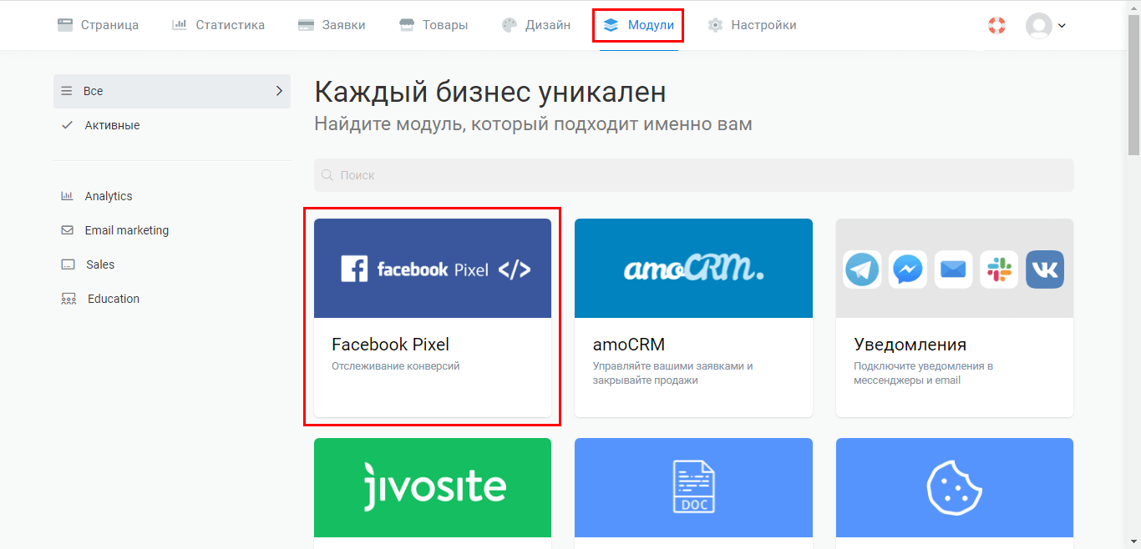Open the Facebook Pixel banner image
The height and width of the screenshot is (549, 1141).
(433, 268)
